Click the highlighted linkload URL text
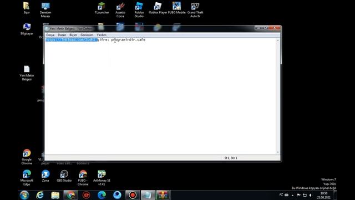The height and width of the screenshot is (200, 355). [x=72, y=39]
